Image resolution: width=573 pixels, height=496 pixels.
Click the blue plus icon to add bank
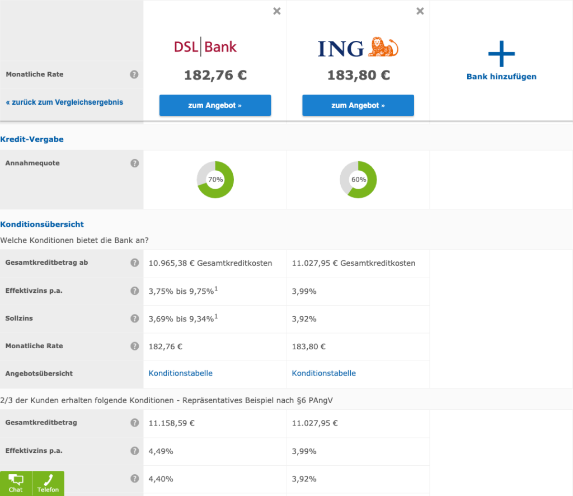501,54
